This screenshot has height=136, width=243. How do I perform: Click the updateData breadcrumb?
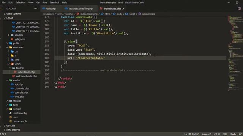[x=148, y=14]
